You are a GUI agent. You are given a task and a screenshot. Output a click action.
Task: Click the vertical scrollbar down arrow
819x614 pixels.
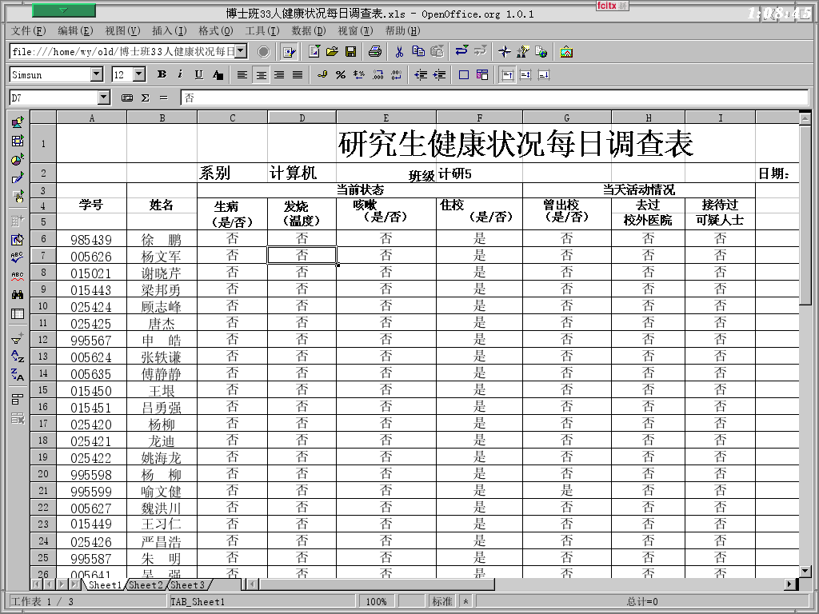coord(805,571)
